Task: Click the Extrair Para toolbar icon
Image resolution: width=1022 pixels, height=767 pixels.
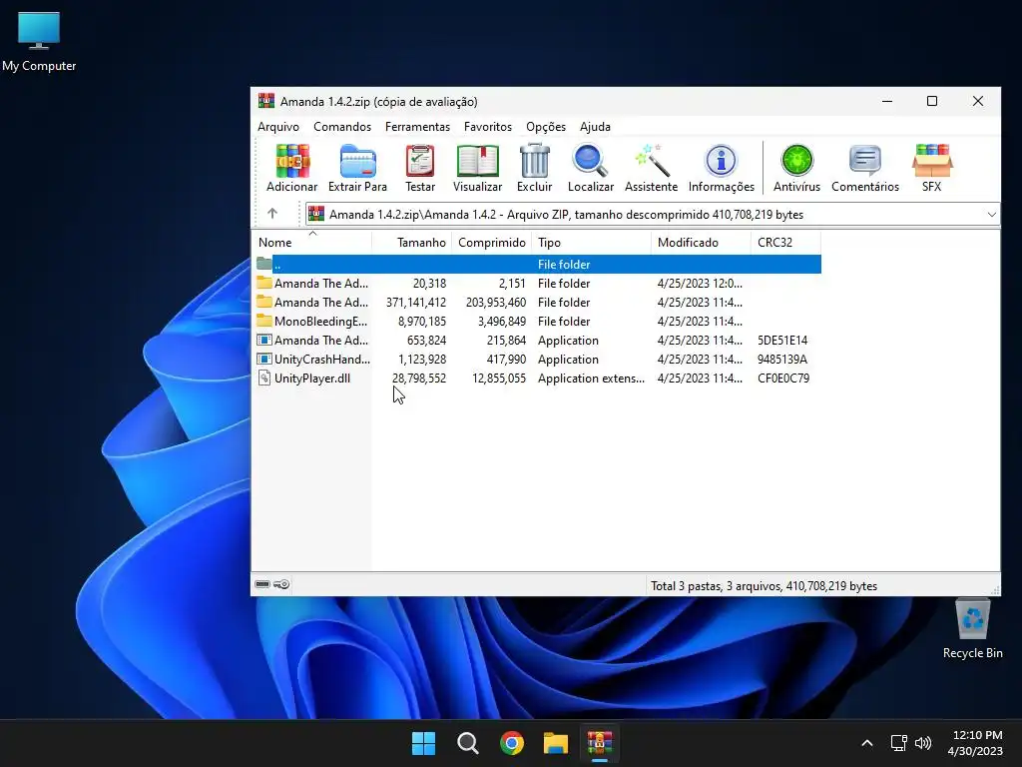Action: [357, 168]
